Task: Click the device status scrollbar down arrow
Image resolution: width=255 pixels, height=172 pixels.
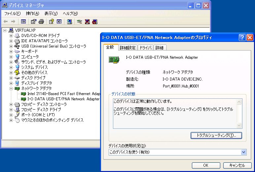Action: tap(239, 125)
